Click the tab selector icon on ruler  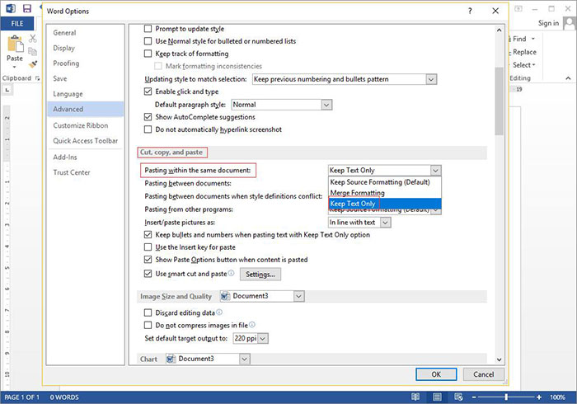click(x=7, y=90)
